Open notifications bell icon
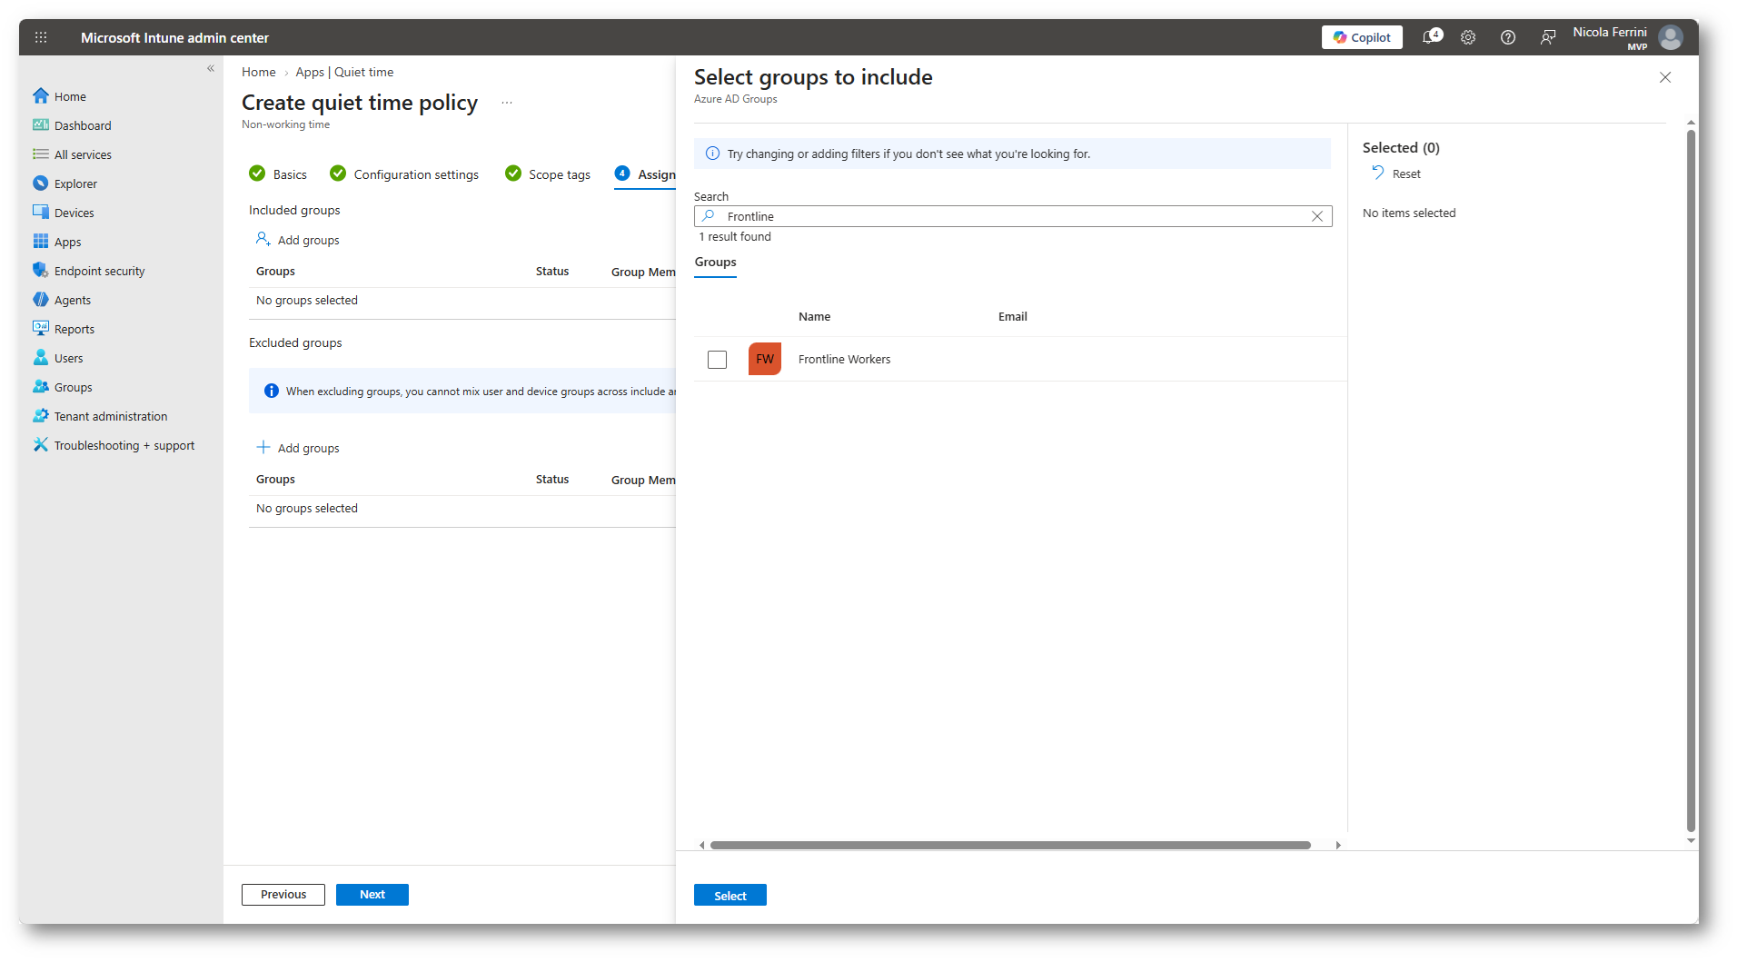The height and width of the screenshot is (962, 1737). coord(1431,37)
